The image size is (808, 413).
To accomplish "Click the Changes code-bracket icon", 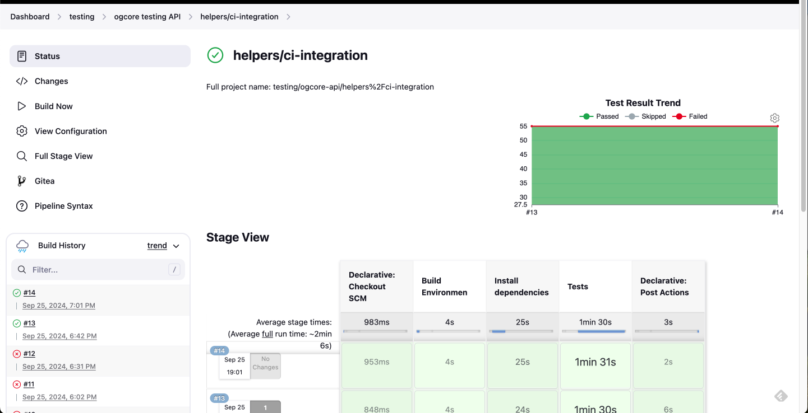I will (x=22, y=81).
